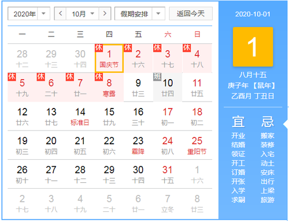Select September 28 in first row
Screen dimensions: 289x221
[x=22, y=58]
